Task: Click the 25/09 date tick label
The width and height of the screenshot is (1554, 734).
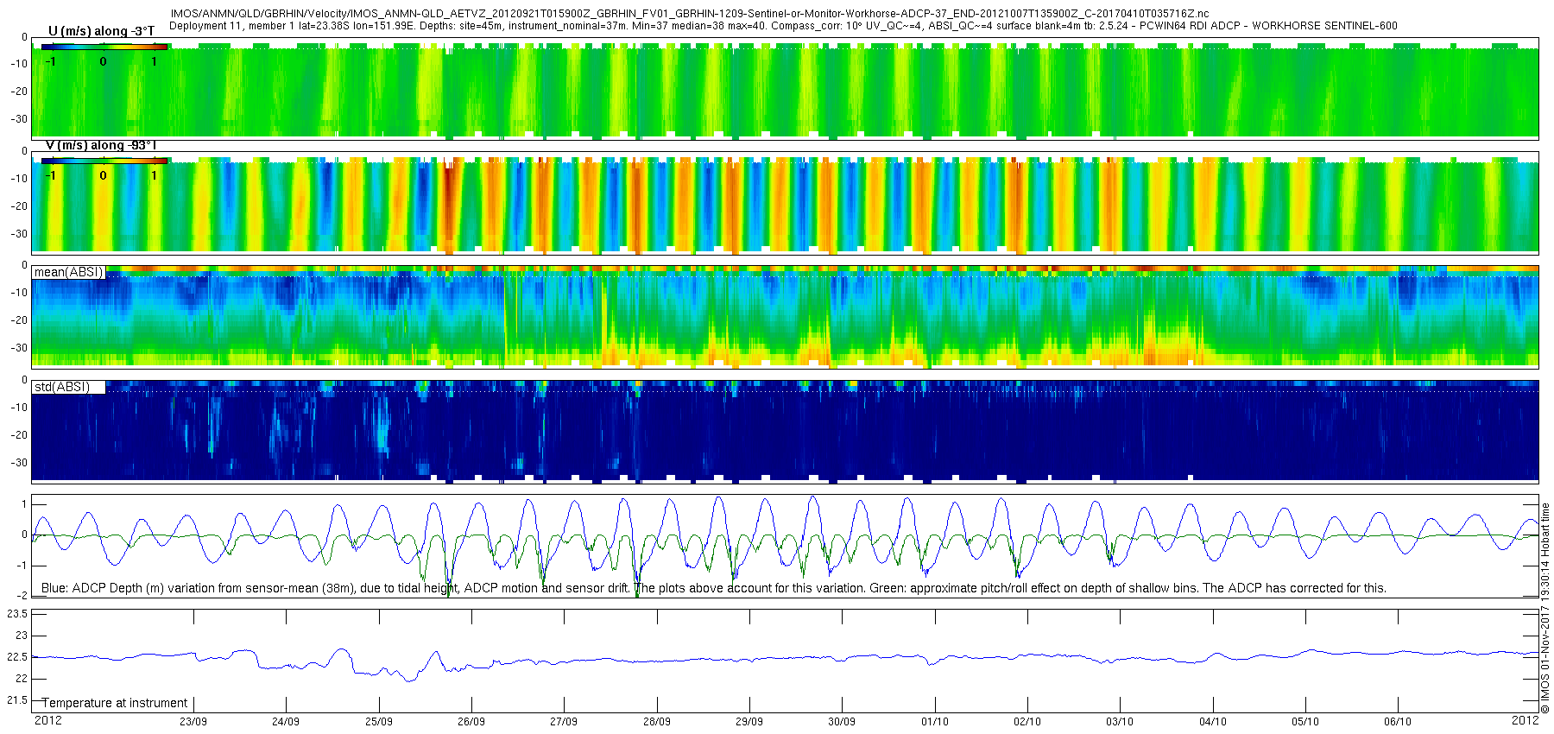Action: click(x=378, y=722)
